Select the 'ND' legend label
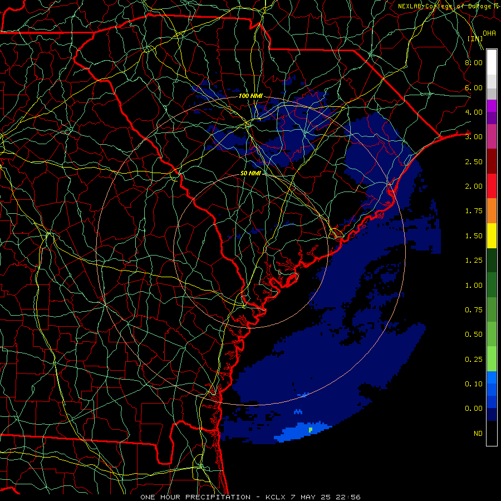 [x=478, y=434]
